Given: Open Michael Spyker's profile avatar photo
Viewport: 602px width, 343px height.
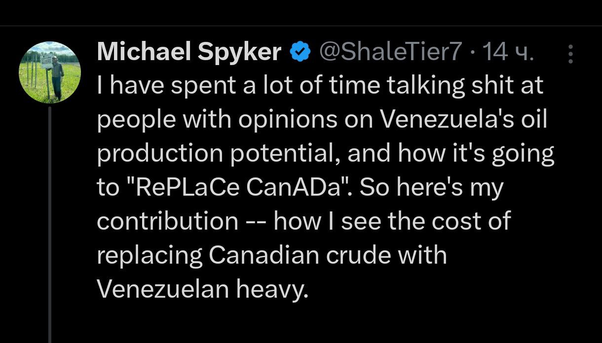Looking at the screenshot, I should pyautogui.click(x=49, y=71).
